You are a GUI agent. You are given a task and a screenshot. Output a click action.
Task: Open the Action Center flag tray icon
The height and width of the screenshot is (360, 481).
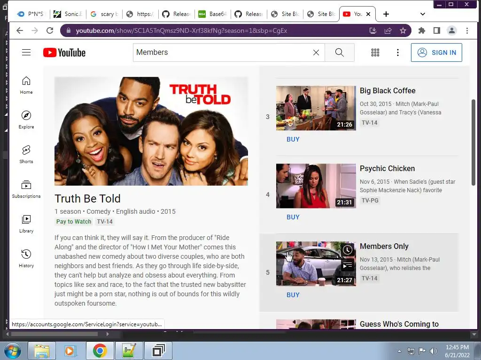click(x=422, y=351)
